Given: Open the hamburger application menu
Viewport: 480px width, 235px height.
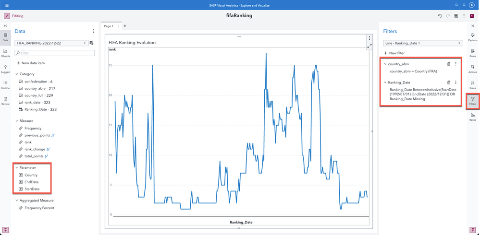Looking at the screenshot, I should coord(7,5).
